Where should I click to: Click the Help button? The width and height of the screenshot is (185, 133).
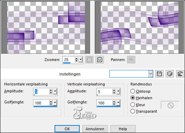(123, 129)
